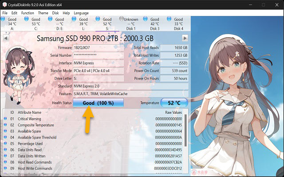Image resolution: width=284 pixels, height=177 pixels.
Task: Select the Data Units Written attribute name
Action: [x=32, y=156]
